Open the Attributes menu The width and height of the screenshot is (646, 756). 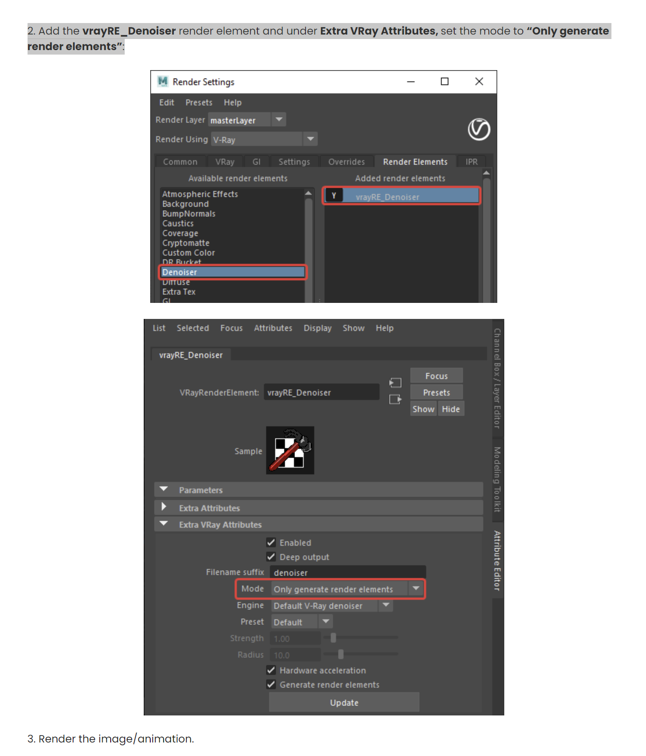point(273,328)
